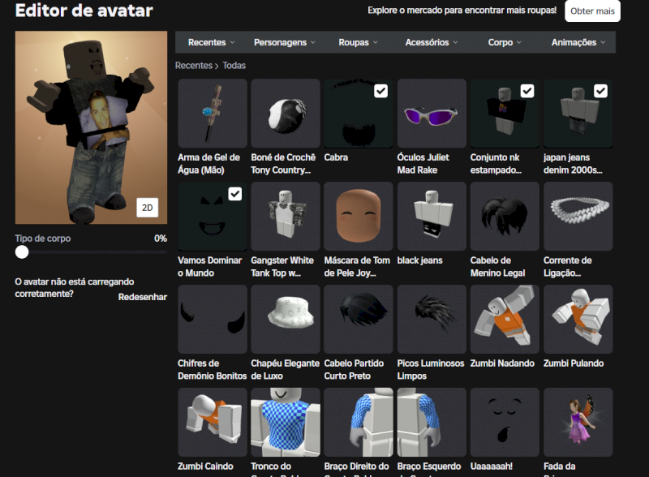Select the Zumbi Caindo animation
The width and height of the screenshot is (649, 477).
(213, 423)
